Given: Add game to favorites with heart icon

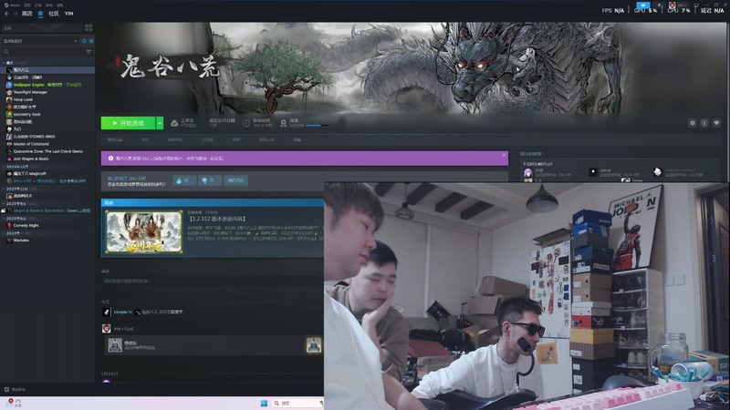Looking at the screenshot, I should pyautogui.click(x=716, y=123).
